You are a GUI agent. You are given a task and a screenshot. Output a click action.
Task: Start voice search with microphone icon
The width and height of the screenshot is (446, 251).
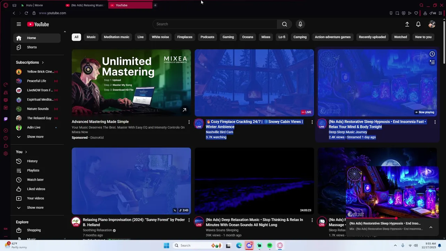point(300,24)
